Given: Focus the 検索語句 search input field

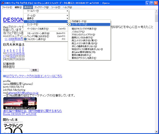Looking at the screenshot, I should pyautogui.click(x=17, y=70).
